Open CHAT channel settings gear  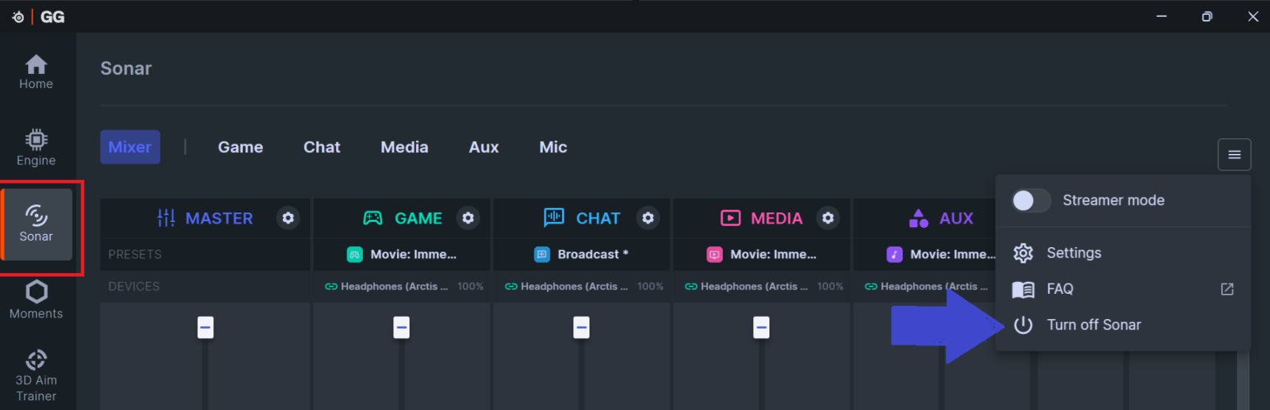click(648, 218)
